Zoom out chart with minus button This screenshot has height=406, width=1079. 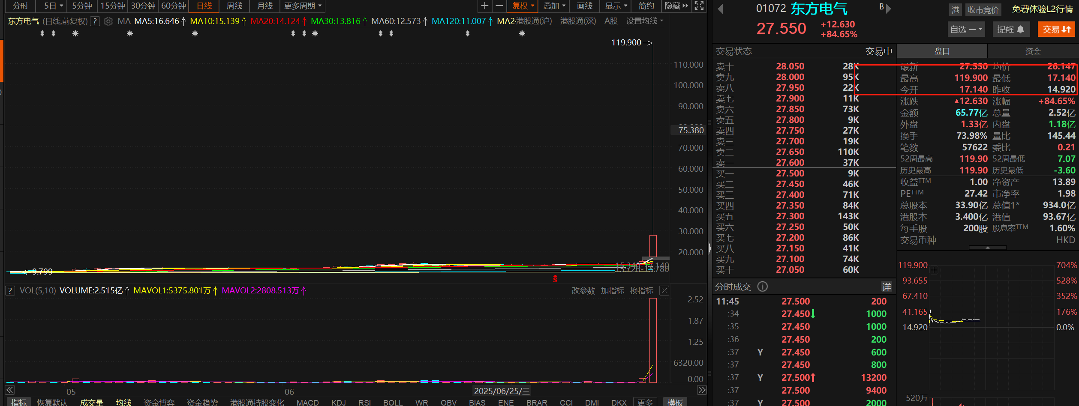pos(499,6)
